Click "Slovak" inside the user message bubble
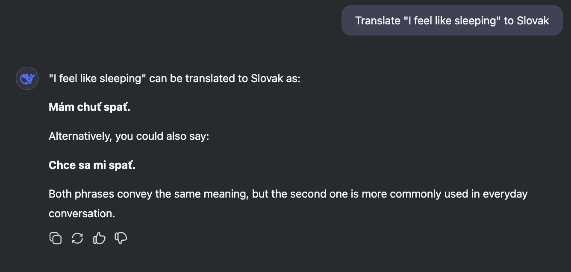 (533, 21)
